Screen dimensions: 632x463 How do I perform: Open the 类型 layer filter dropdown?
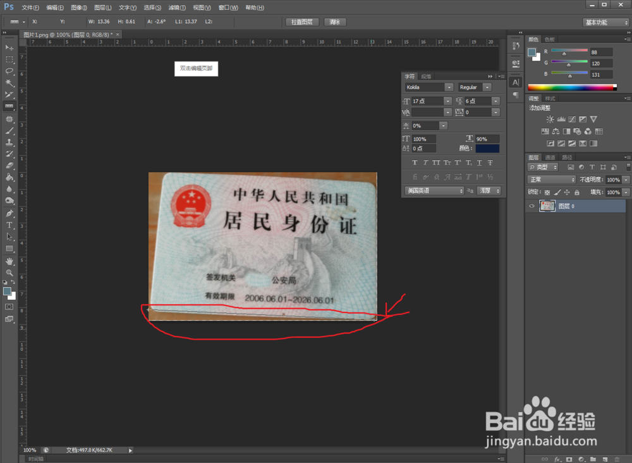click(543, 167)
